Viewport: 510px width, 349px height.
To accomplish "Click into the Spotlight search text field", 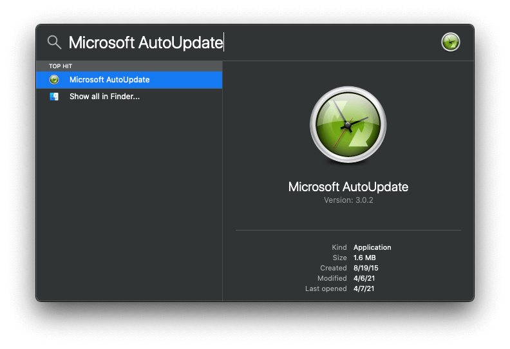I will tap(252, 42).
